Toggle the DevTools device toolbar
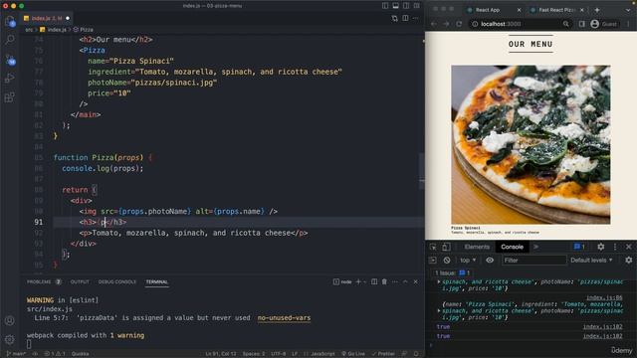The width and height of the screenshot is (637, 358). 446,247
